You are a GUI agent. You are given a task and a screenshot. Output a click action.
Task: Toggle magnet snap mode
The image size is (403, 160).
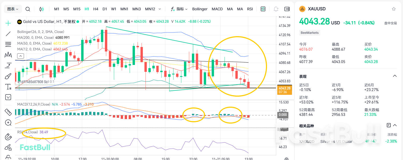point(8,137)
